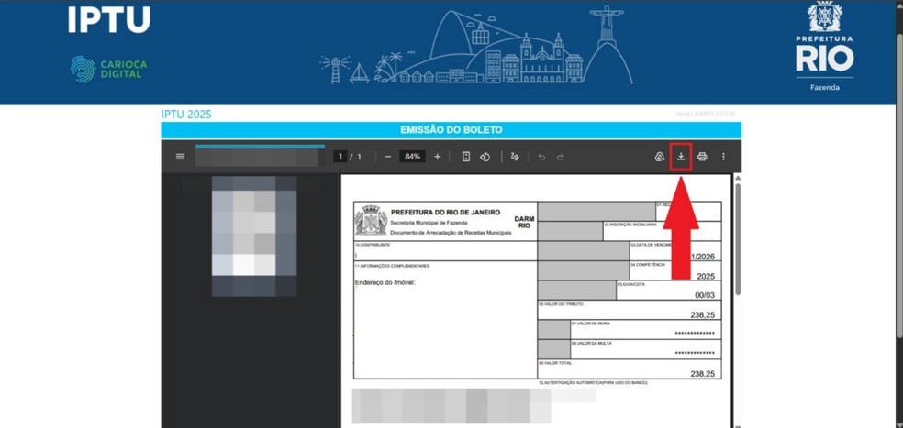
Task: Click the page number field
Action: [x=340, y=157]
